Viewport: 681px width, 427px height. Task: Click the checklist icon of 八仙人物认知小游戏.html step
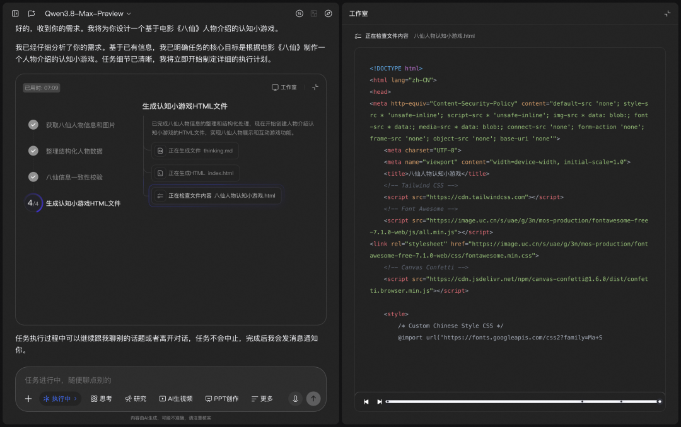click(x=160, y=196)
